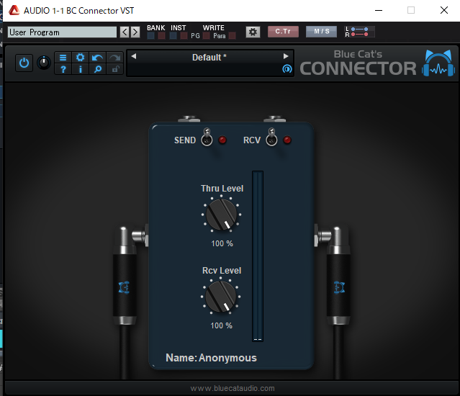
Task: Click the vertical level meter
Action: (x=258, y=256)
